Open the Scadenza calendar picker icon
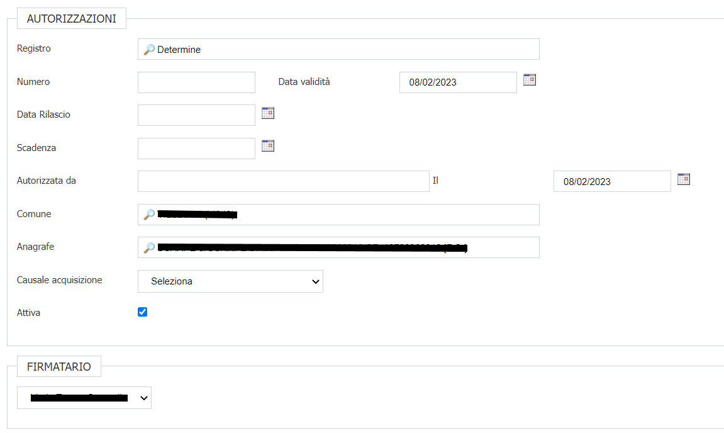The height and width of the screenshot is (433, 724). pos(268,146)
